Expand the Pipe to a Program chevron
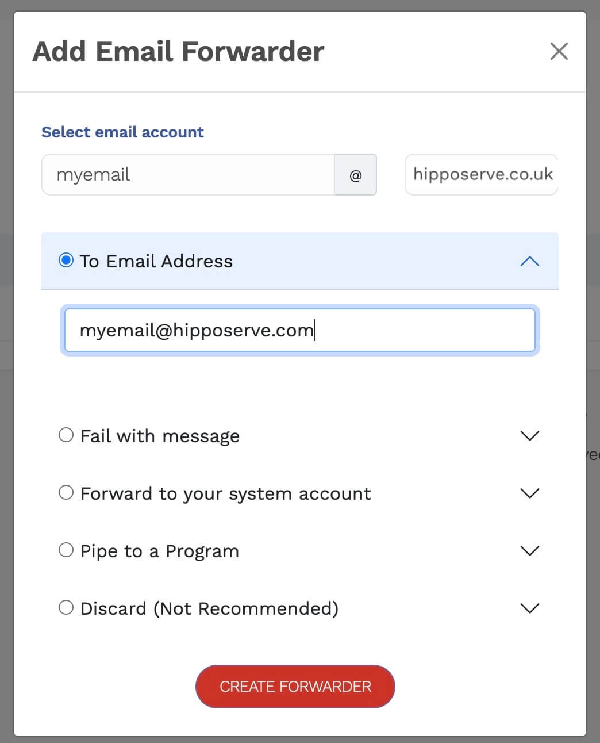This screenshot has height=743, width=600. pyautogui.click(x=529, y=551)
